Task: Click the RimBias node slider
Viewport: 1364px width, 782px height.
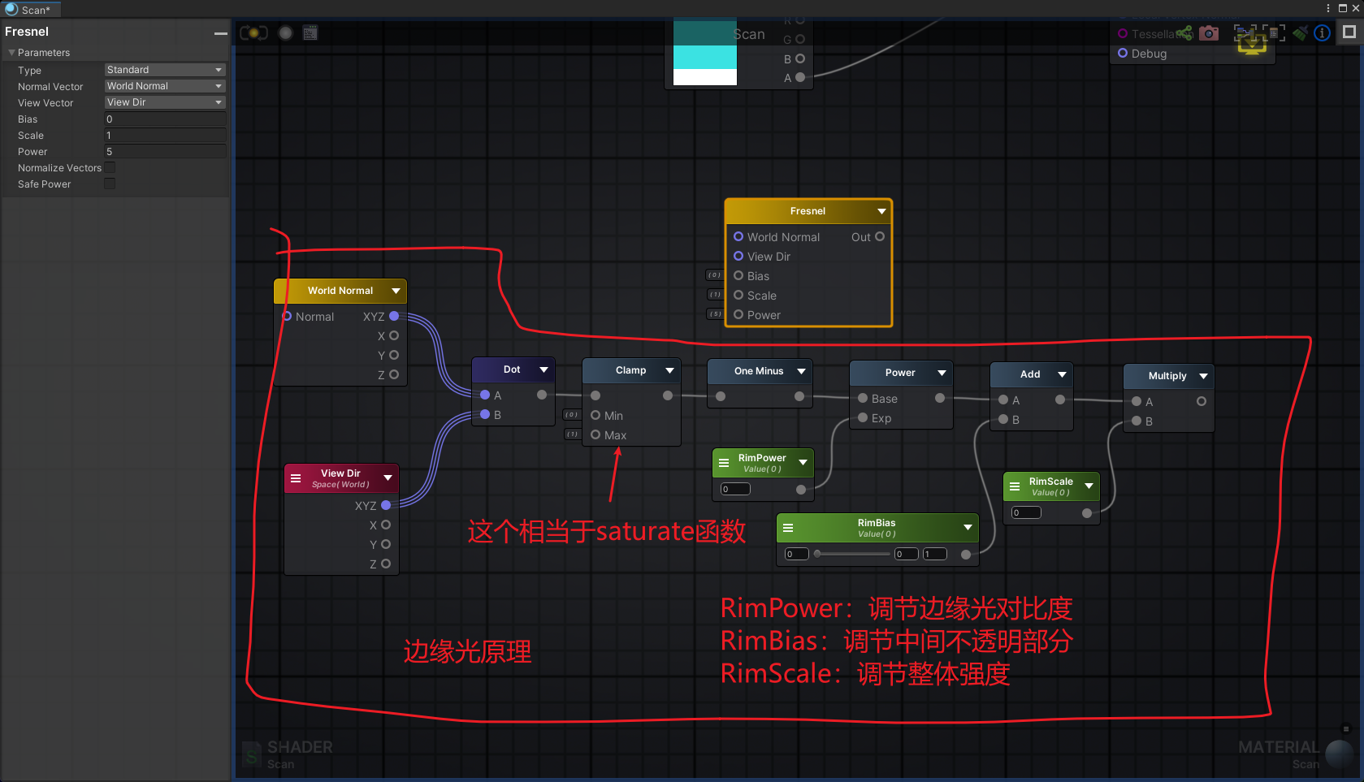Action: [852, 554]
